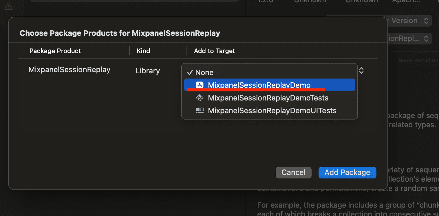Select MixpanelSessionReplayDemoTests target
Viewport: 439px width, 216px height.
click(269, 98)
